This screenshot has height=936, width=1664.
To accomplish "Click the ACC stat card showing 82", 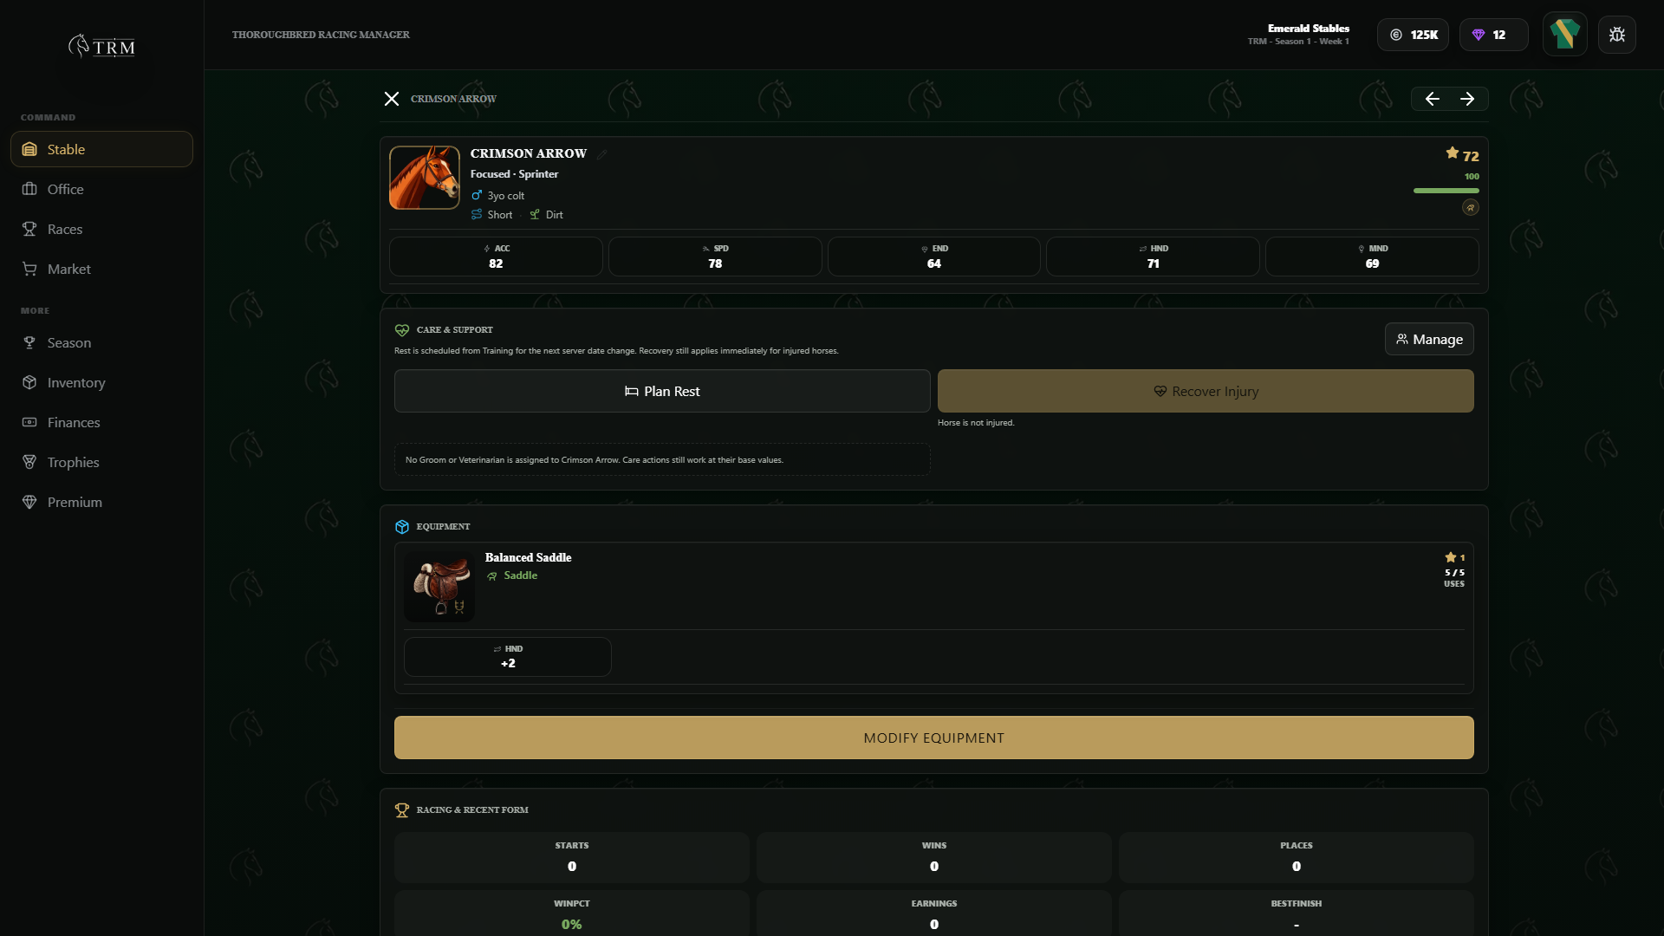I will click(496, 257).
